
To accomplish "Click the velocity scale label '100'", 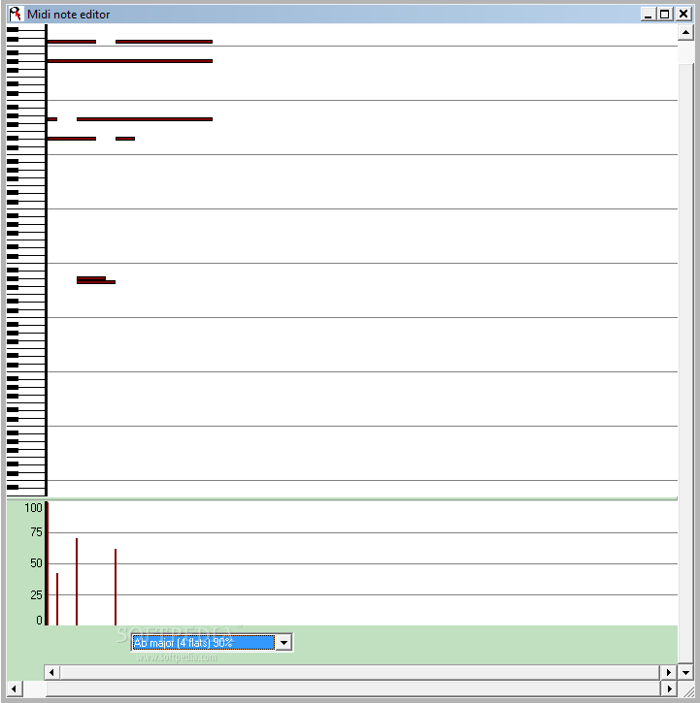I will point(33,508).
